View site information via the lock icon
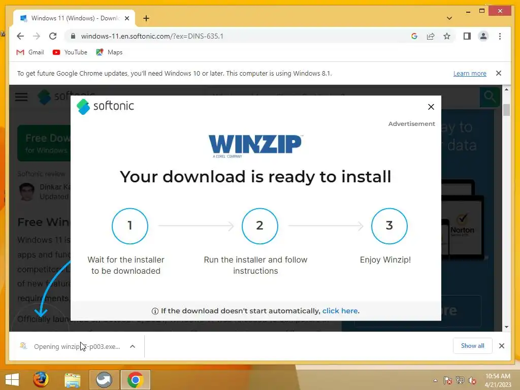The height and width of the screenshot is (390, 520). (73, 36)
